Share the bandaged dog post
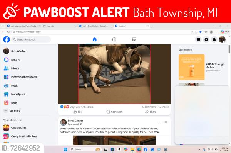The height and width of the screenshot is (153, 231). [x=151, y=112]
